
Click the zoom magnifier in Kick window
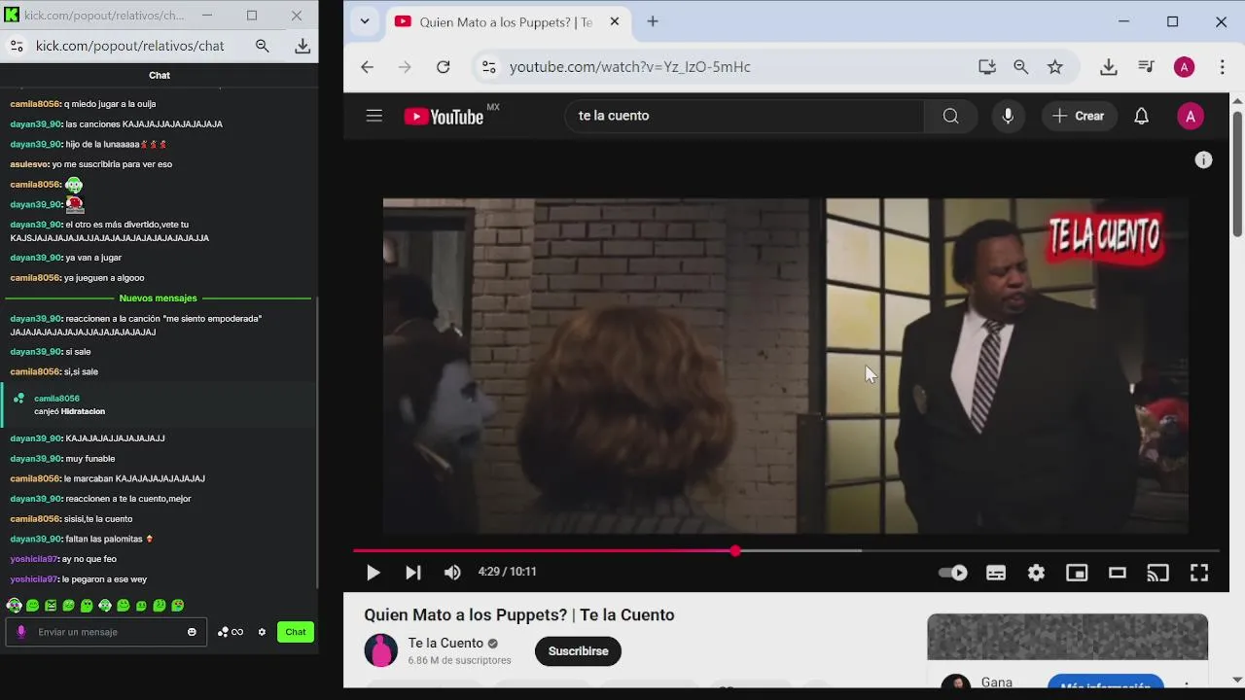pyautogui.click(x=263, y=46)
